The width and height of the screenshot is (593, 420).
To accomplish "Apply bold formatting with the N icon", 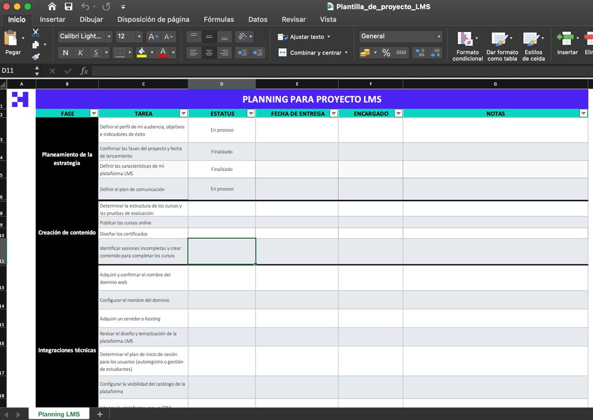I will [x=66, y=53].
